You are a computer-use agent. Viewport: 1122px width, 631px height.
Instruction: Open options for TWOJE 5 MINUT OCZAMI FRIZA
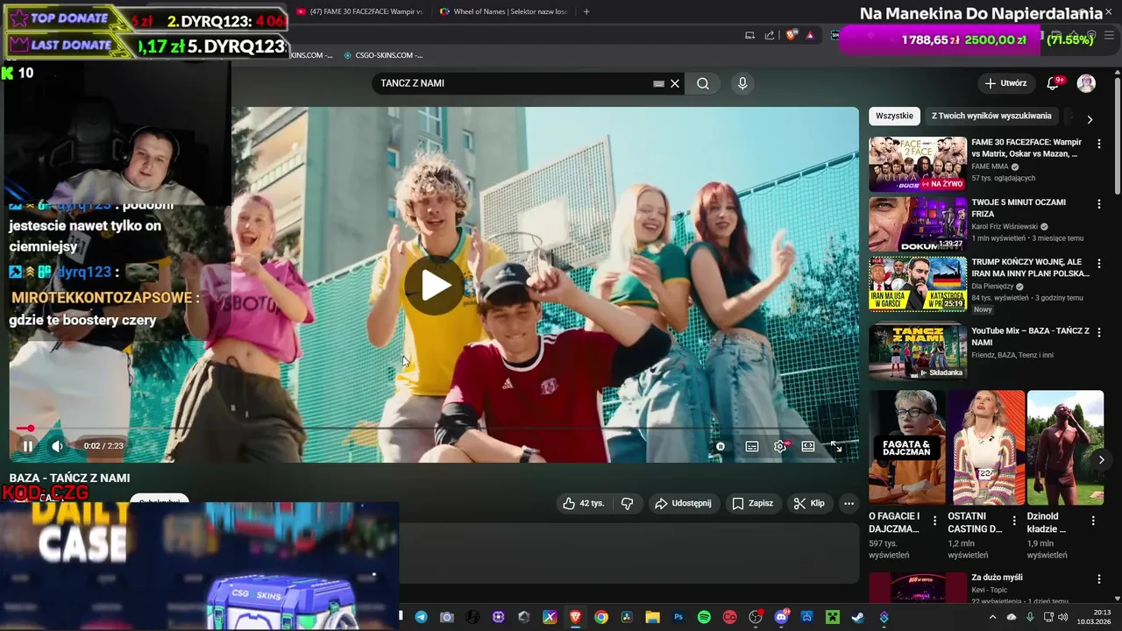(x=1098, y=204)
